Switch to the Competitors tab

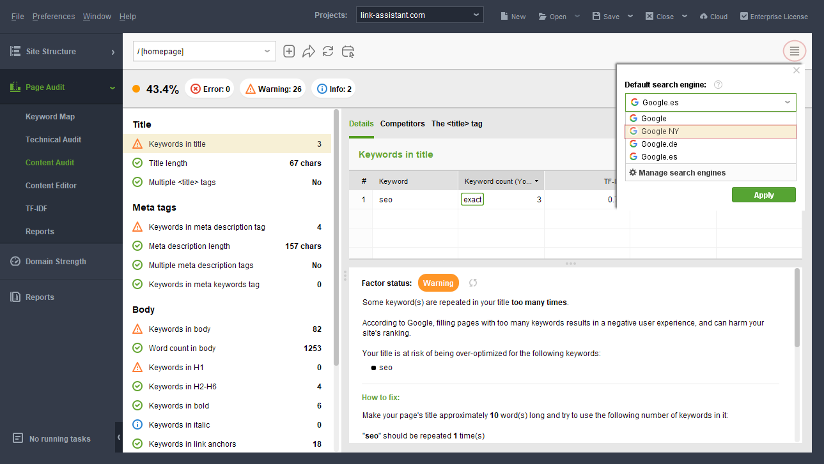click(x=403, y=124)
